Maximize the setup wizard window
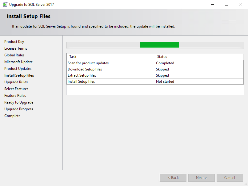This screenshot has width=248, height=186. [226, 4]
